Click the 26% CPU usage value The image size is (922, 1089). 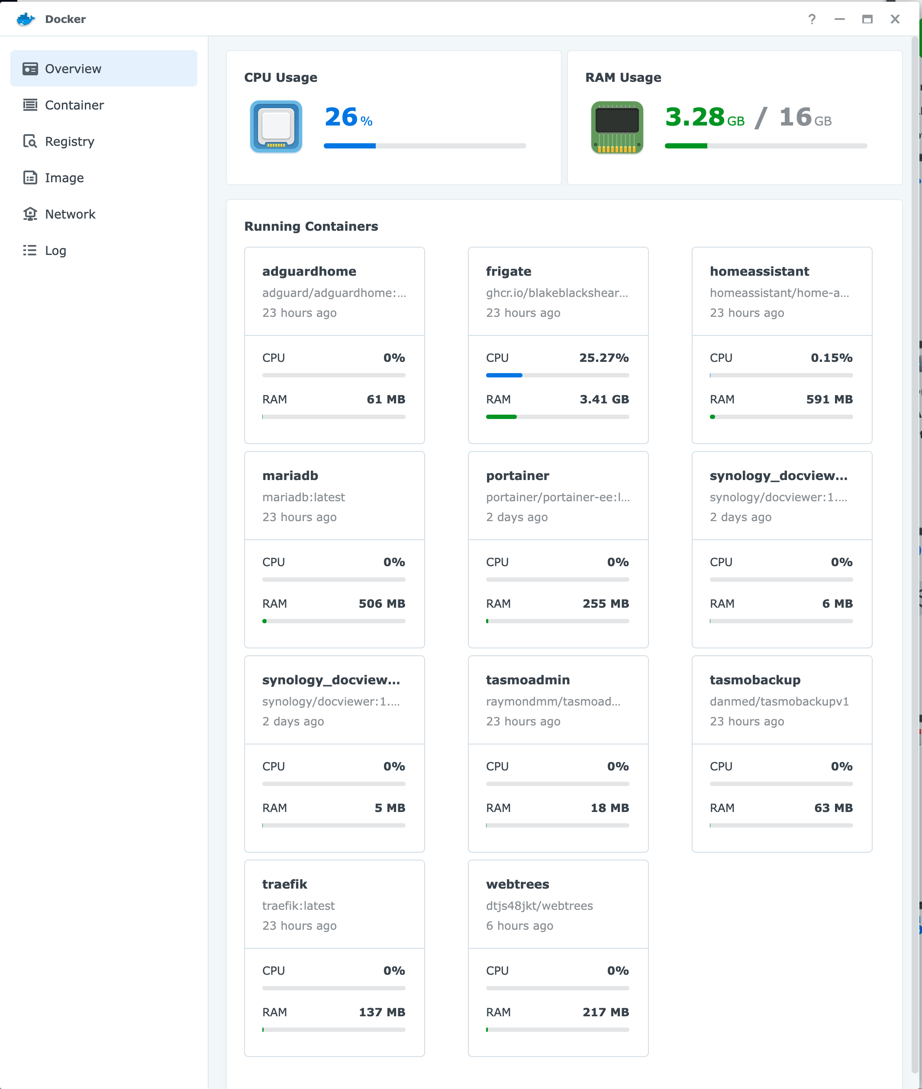pos(348,116)
